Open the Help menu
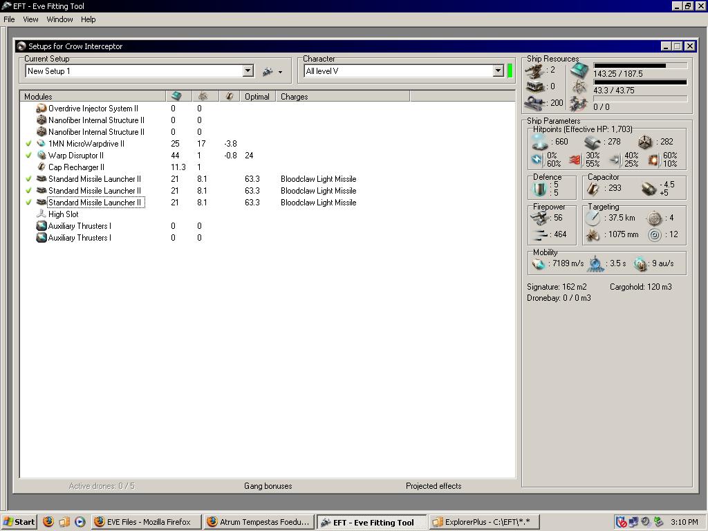708x531 pixels. pyautogui.click(x=88, y=19)
